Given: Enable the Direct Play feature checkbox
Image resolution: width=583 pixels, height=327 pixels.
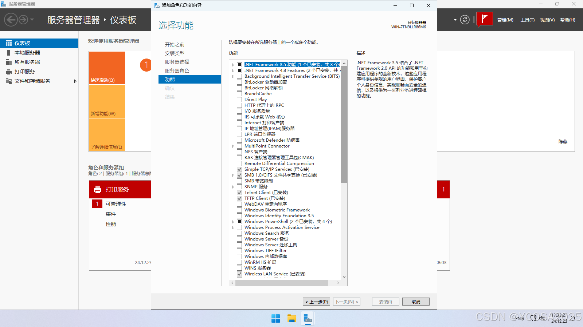Looking at the screenshot, I should point(239,100).
